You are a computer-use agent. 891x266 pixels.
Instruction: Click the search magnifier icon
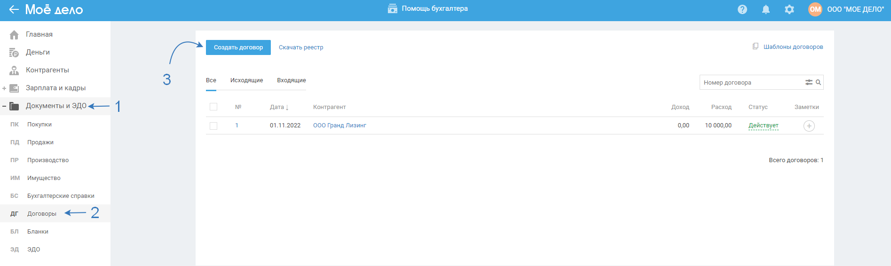[x=818, y=82]
